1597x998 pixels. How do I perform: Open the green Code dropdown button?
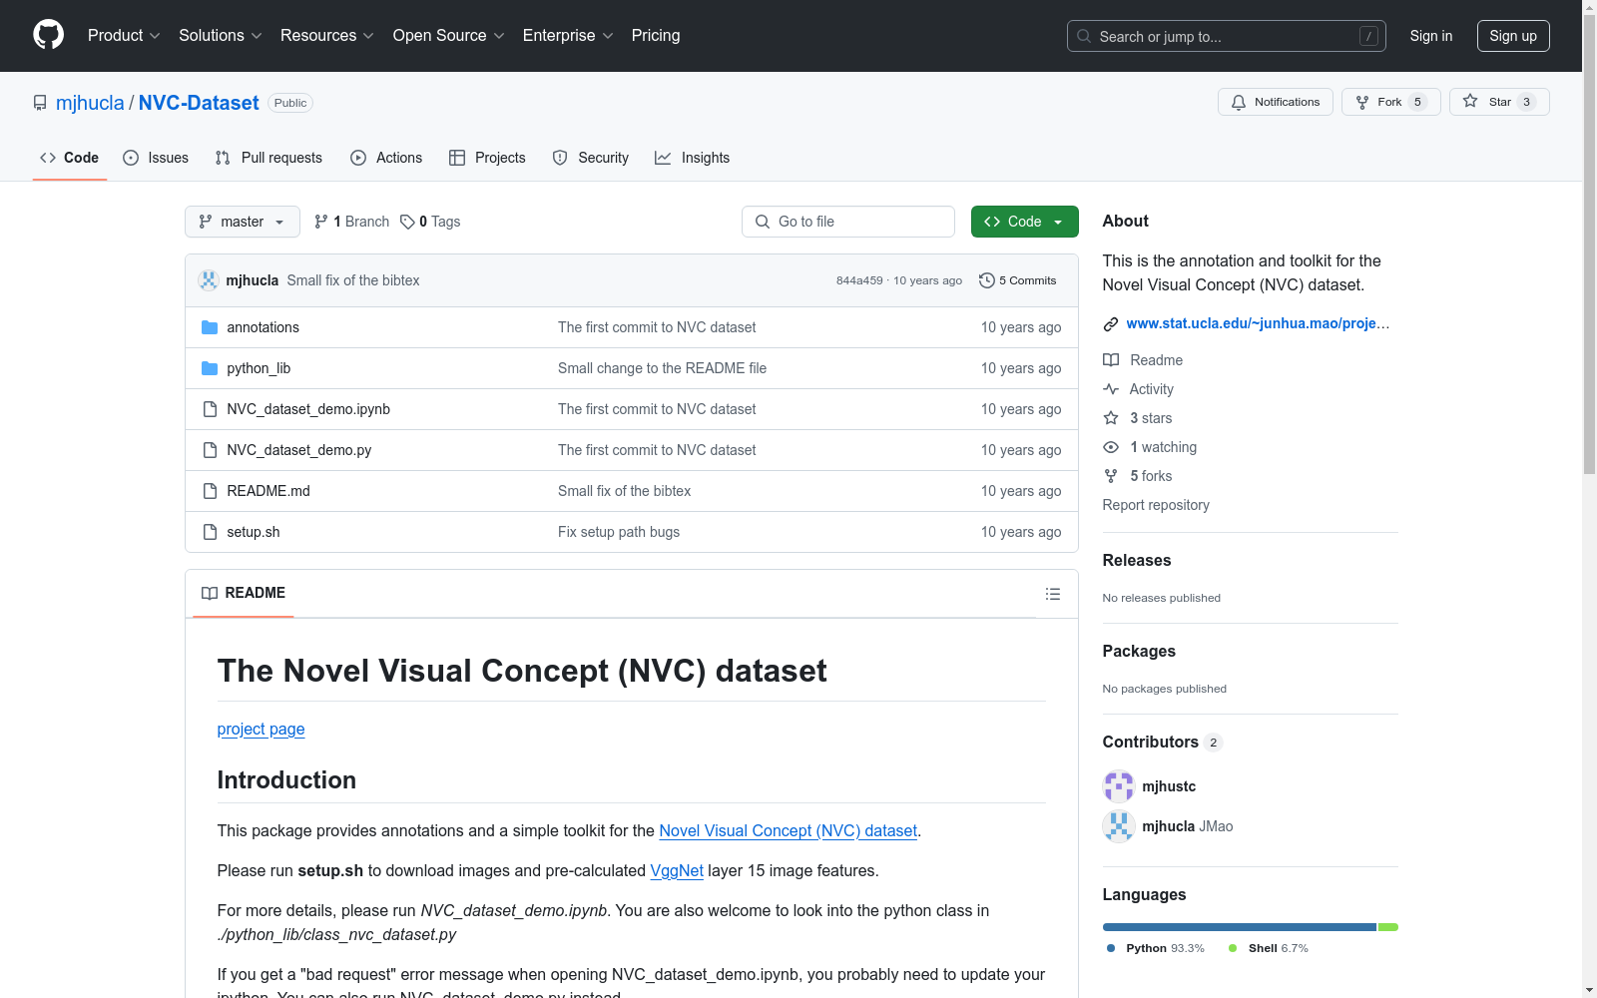pyautogui.click(x=1024, y=222)
